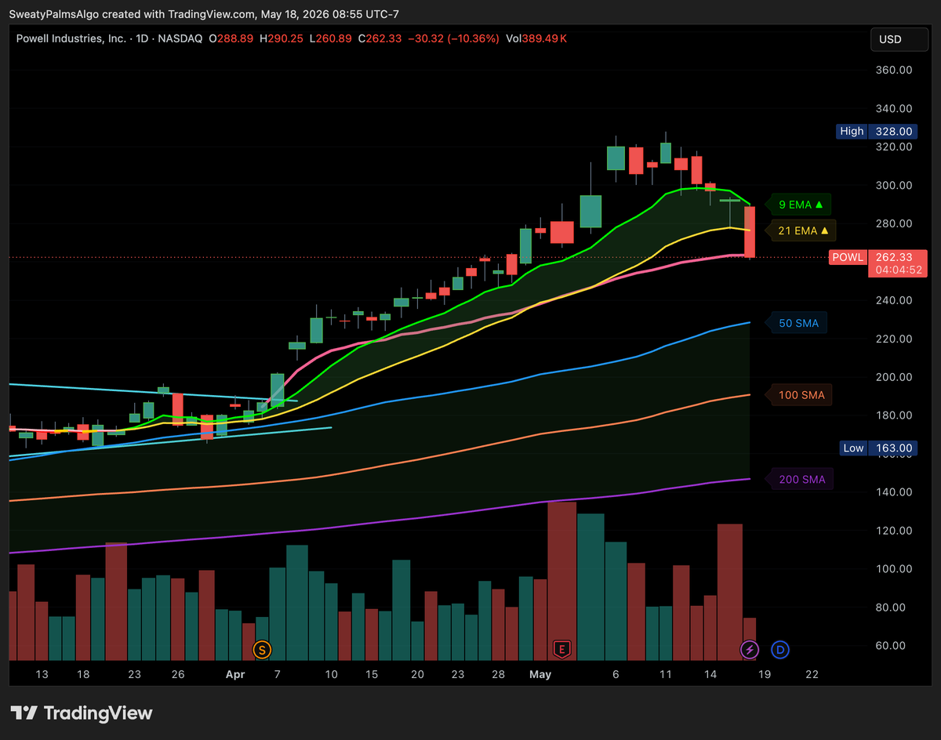Click the May label on the date axis
Viewport: 941px width, 740px height.
(x=540, y=674)
